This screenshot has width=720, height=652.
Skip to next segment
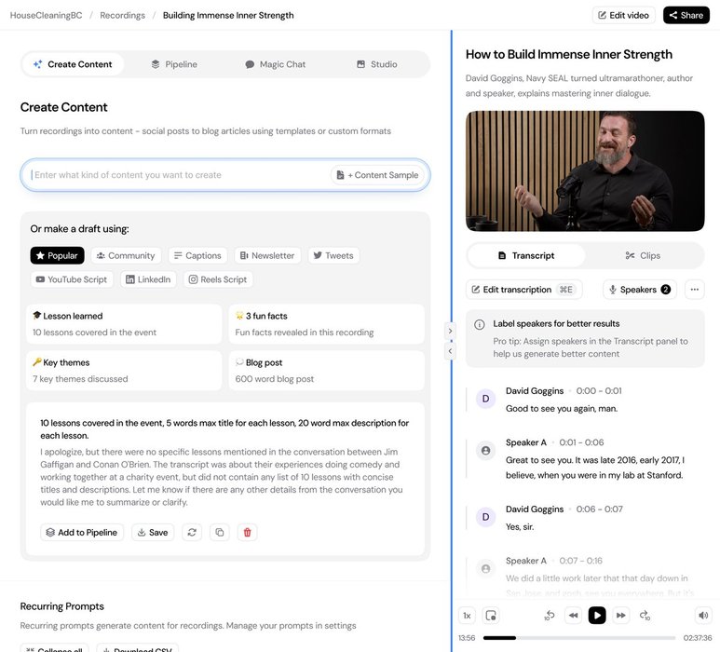click(x=621, y=616)
